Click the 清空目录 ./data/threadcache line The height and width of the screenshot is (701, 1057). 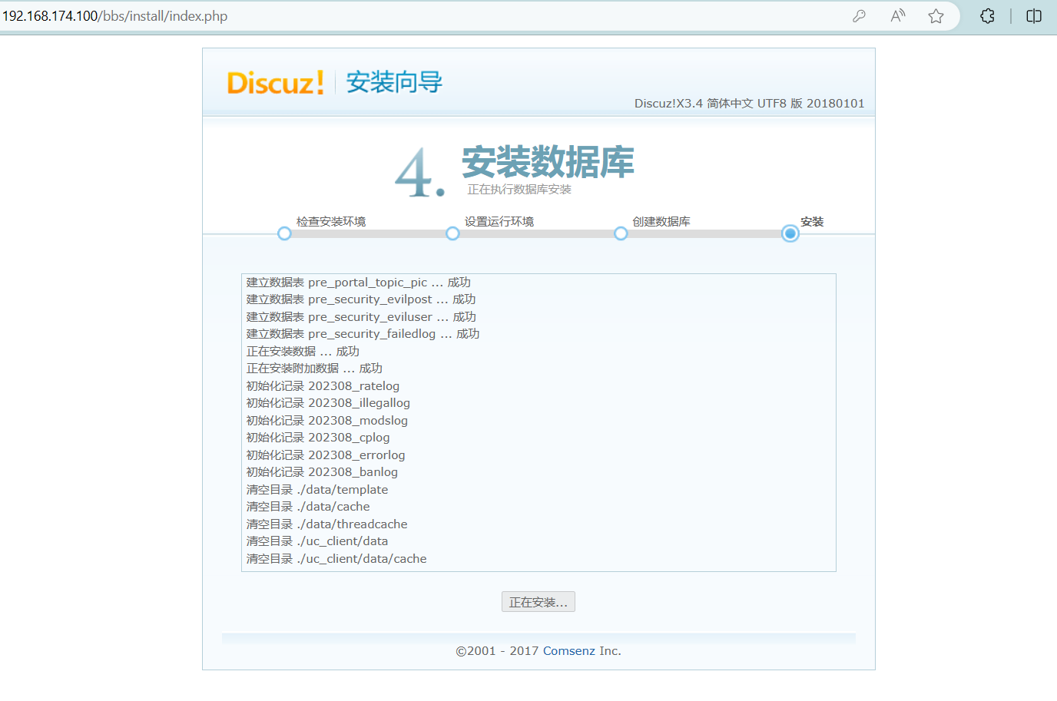point(327,524)
